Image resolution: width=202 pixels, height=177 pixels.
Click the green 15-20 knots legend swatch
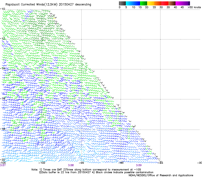point(144,3)
